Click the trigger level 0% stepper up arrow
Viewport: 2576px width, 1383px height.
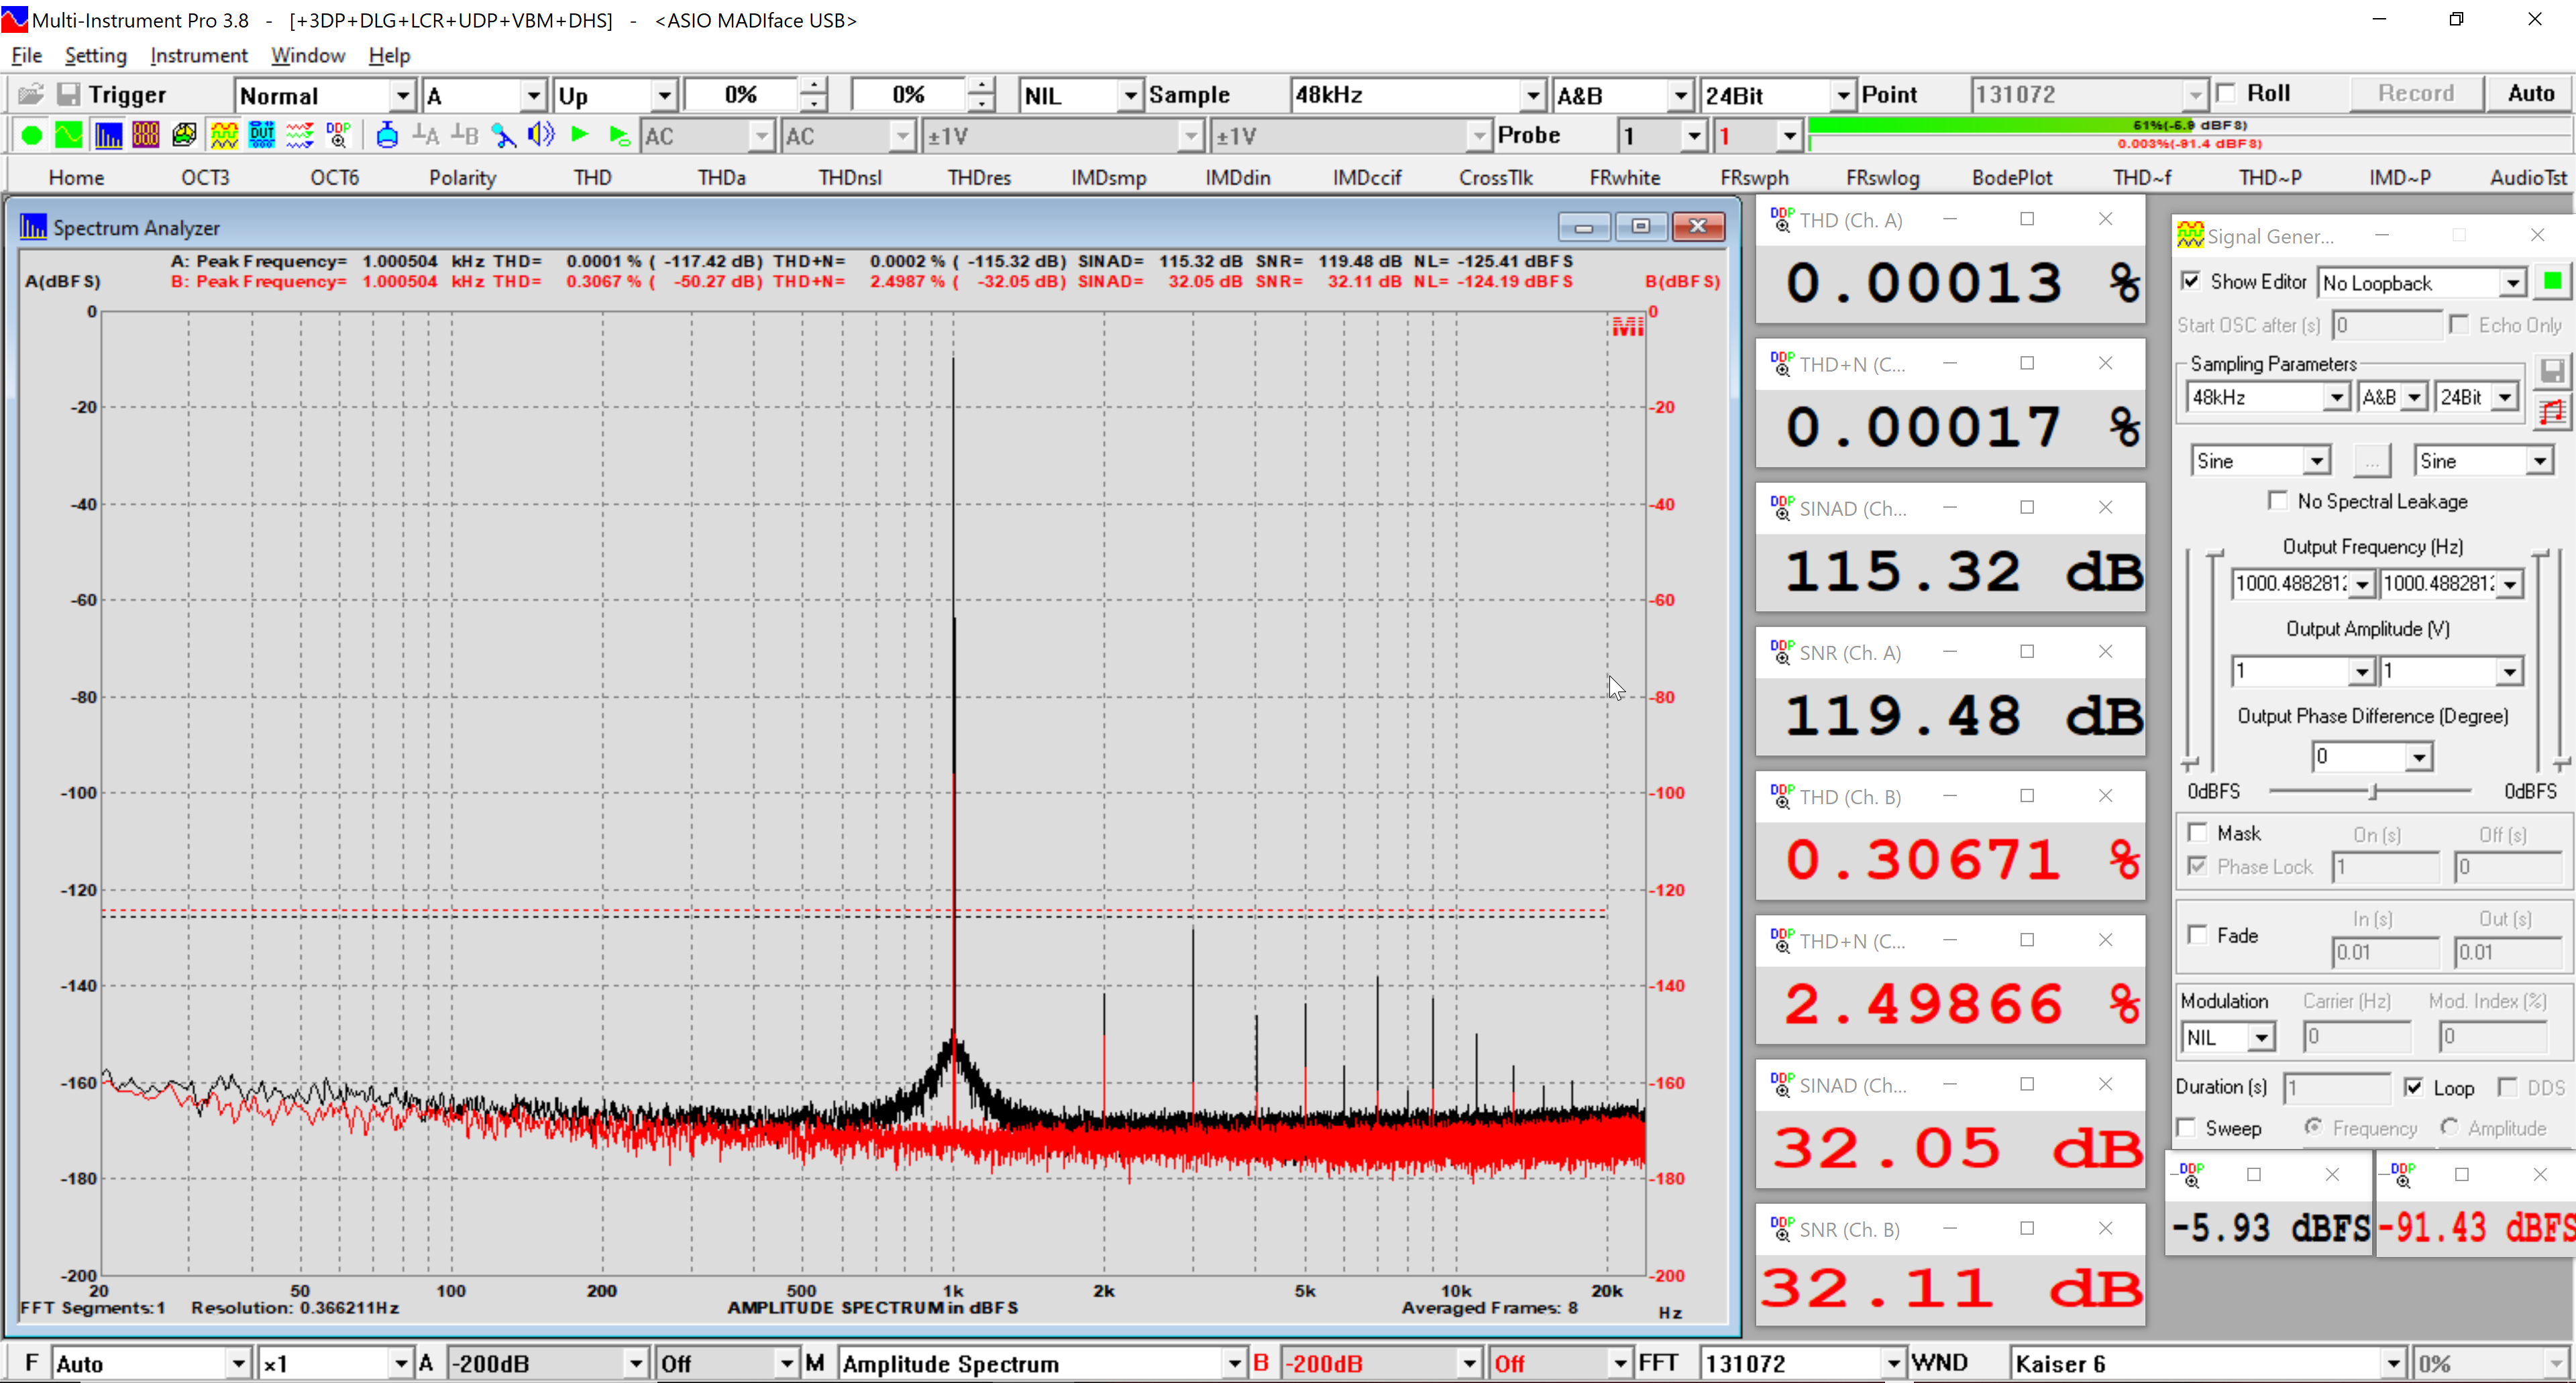click(x=814, y=86)
